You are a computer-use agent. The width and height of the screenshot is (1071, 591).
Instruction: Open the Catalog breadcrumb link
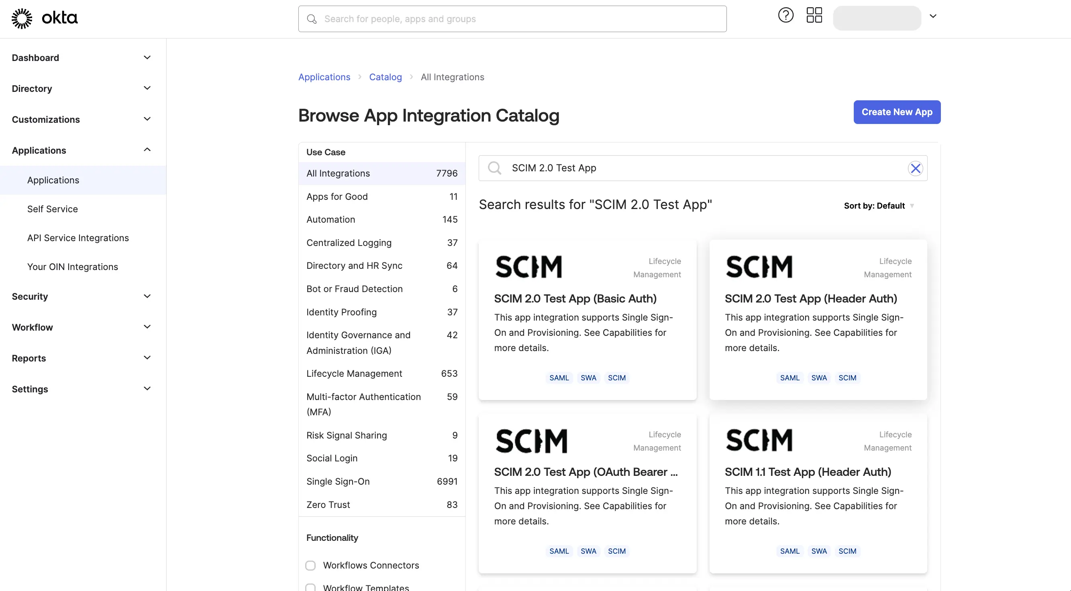point(385,77)
